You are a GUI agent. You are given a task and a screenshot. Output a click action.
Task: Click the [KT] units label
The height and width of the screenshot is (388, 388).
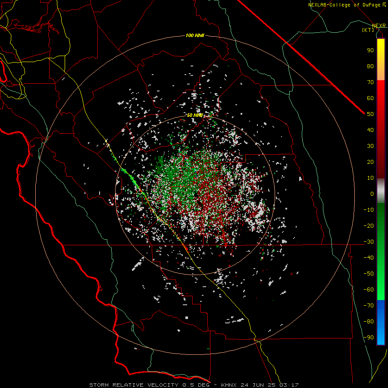[368, 30]
